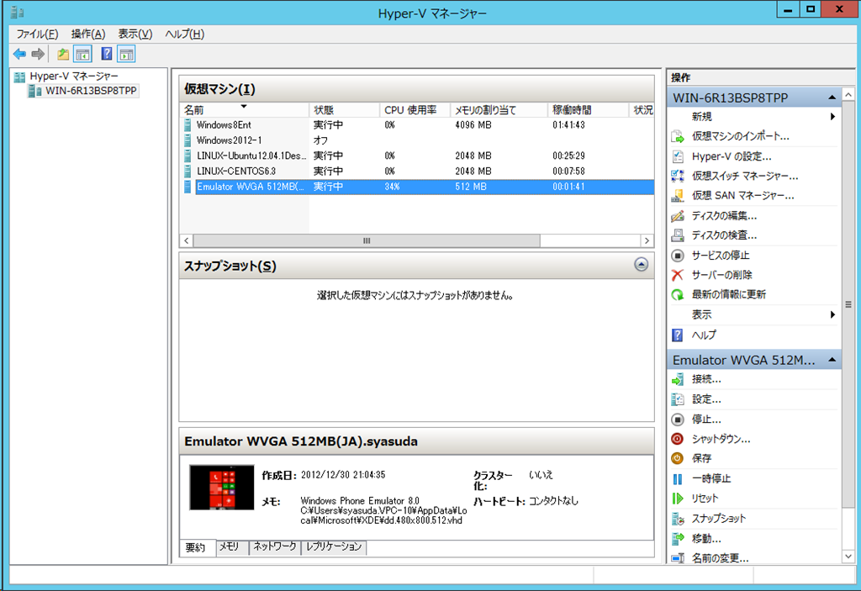The image size is (861, 591).
Task: Collapse the WIN-6R13BSP8TPP actions group
Action: pos(832,98)
